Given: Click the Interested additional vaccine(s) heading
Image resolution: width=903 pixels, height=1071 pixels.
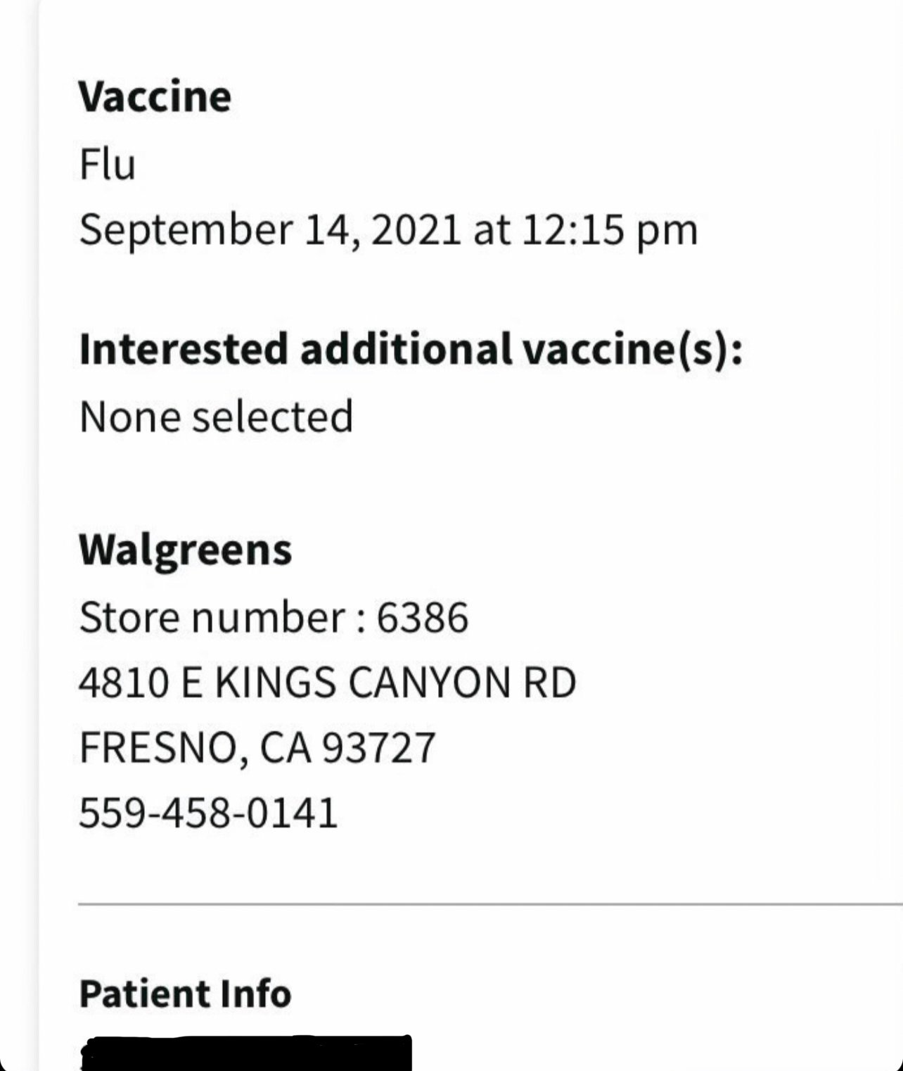Looking at the screenshot, I should (x=410, y=350).
